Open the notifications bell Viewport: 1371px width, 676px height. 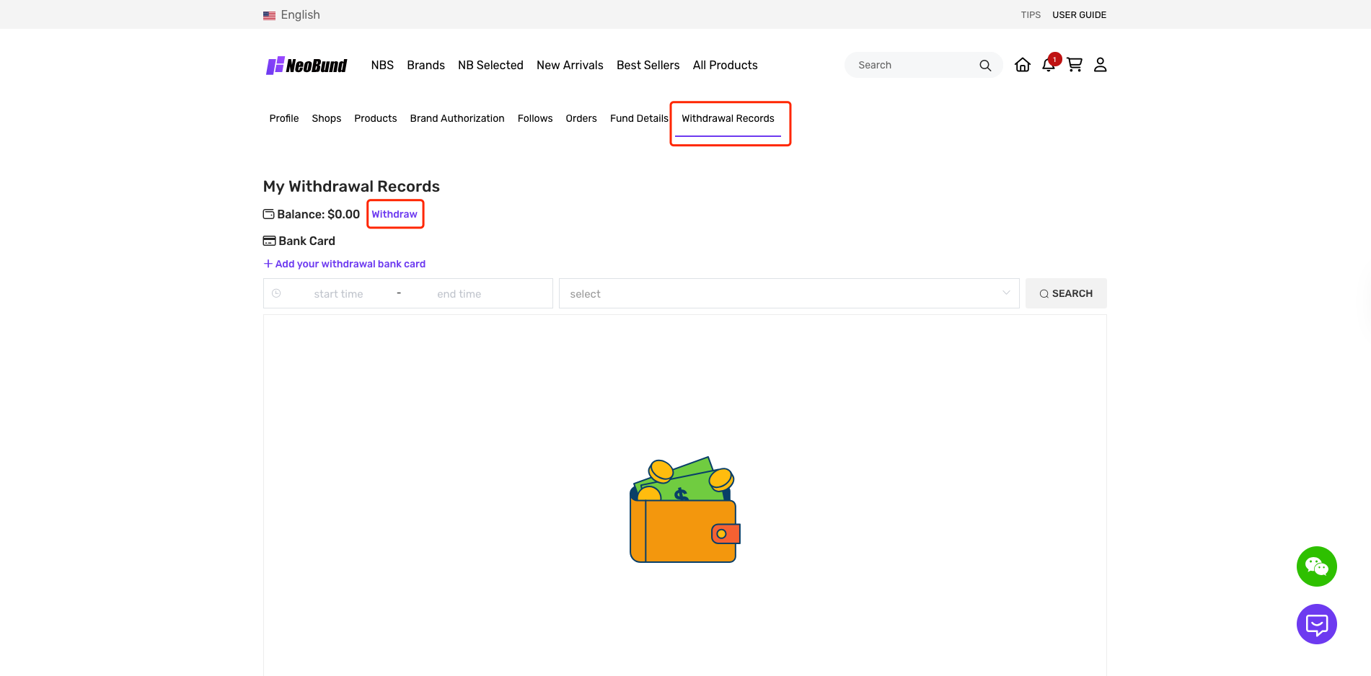(1049, 66)
